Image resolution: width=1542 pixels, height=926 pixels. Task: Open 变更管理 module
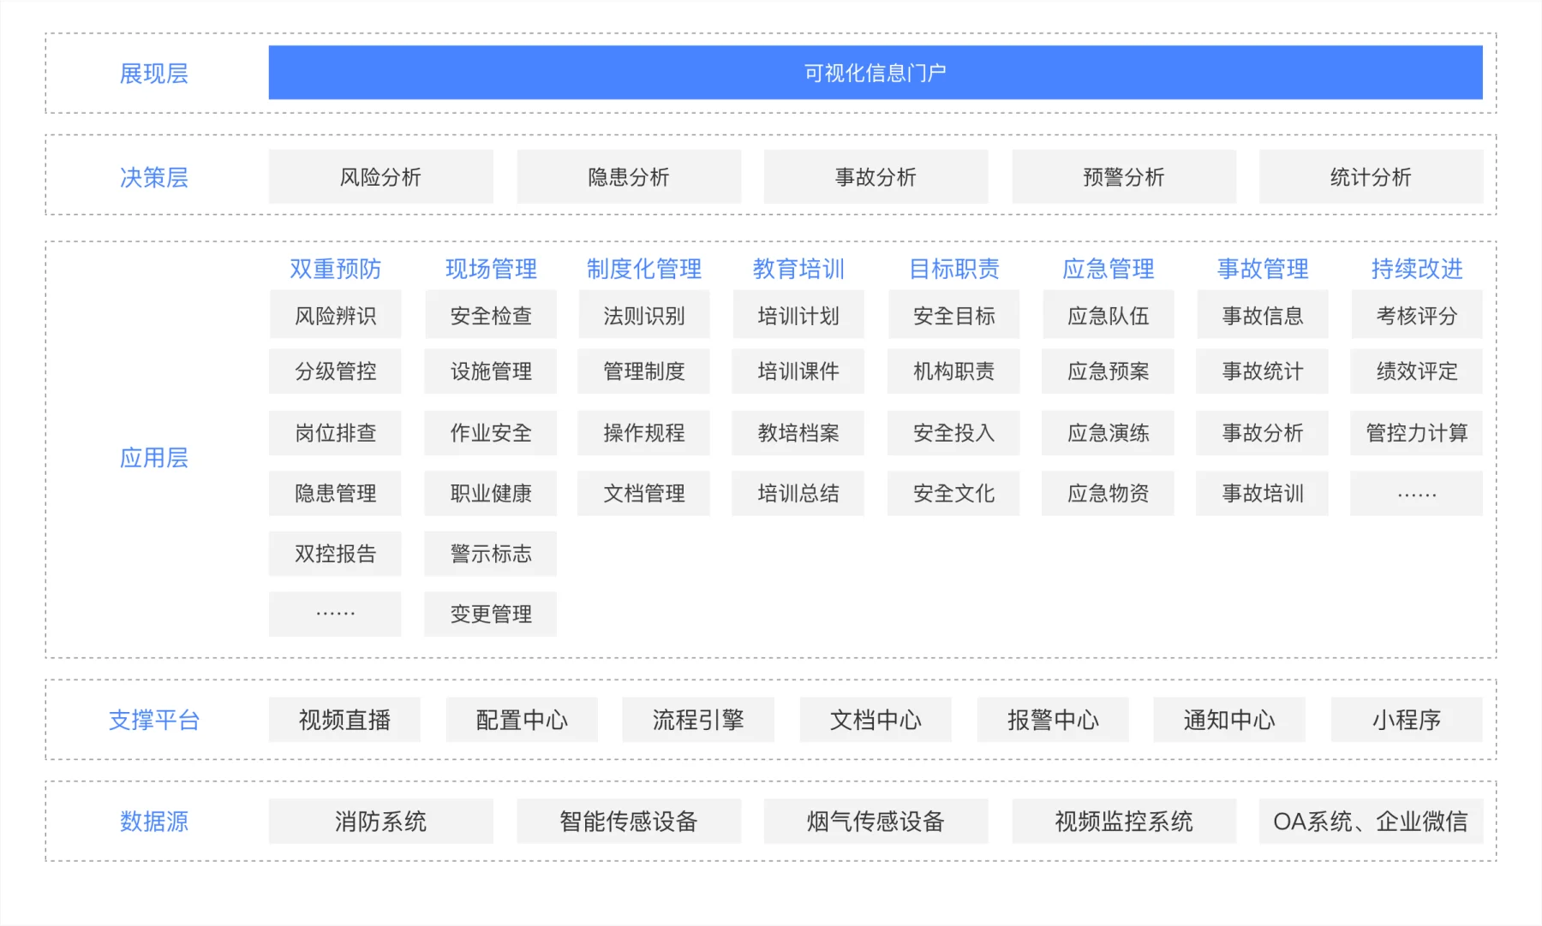pyautogui.click(x=491, y=614)
